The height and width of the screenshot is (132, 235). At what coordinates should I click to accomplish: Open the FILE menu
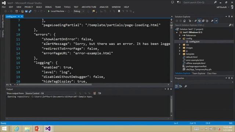(4, 7)
